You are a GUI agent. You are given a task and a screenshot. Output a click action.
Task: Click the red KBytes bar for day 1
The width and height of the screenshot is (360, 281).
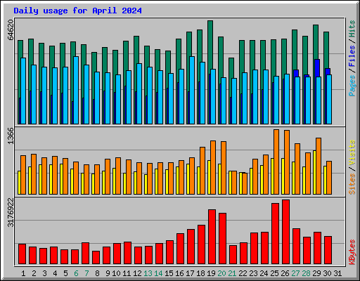[x=22, y=254]
